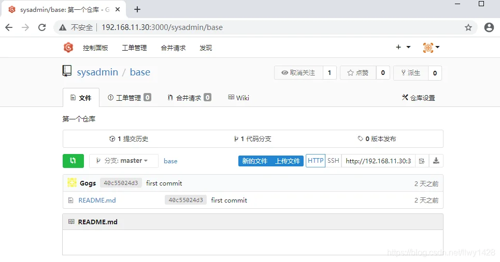Click the browser forward arrow
500x262 pixels.
tap(25, 27)
